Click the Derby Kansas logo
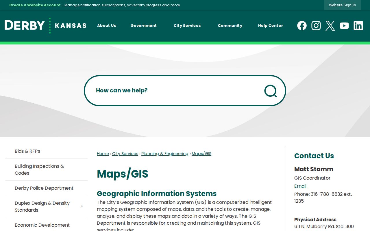 coord(45,25)
